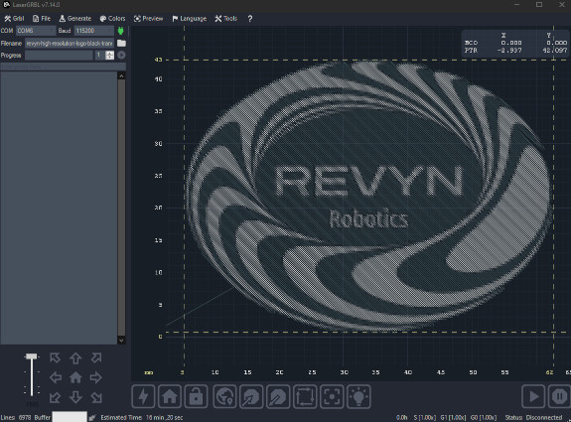
Task: Expand the Baud rate dropdown
Action: [94, 31]
